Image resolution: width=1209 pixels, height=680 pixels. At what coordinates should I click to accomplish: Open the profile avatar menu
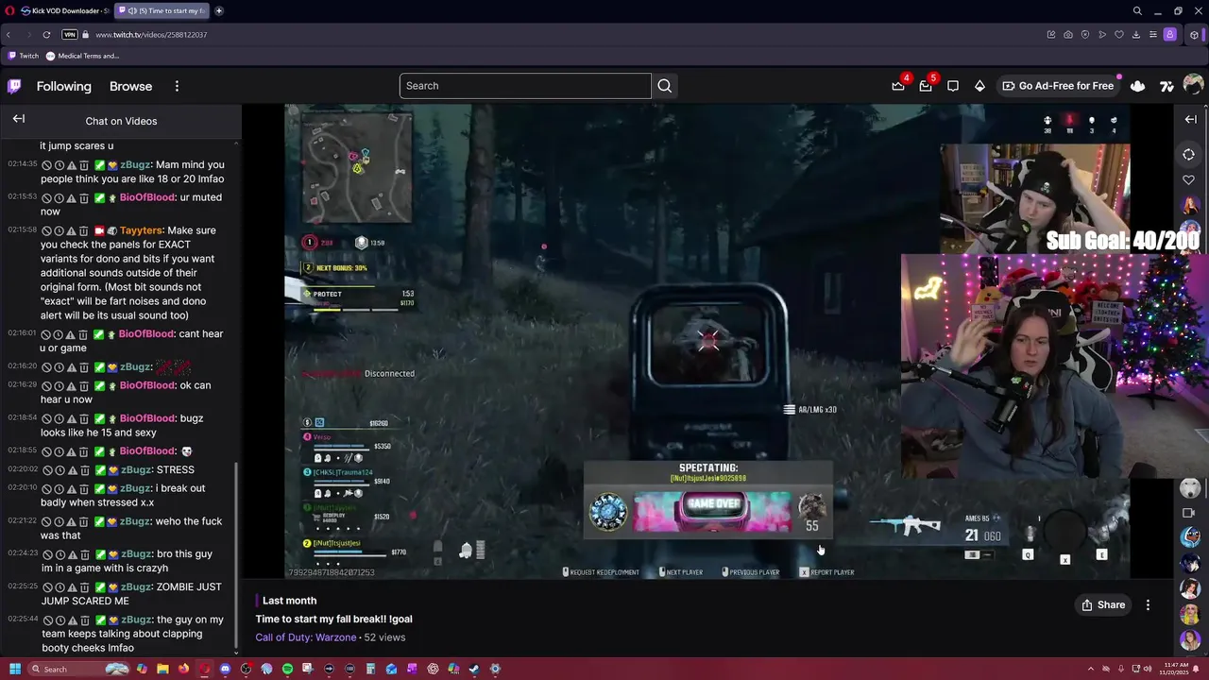[x=1193, y=86]
